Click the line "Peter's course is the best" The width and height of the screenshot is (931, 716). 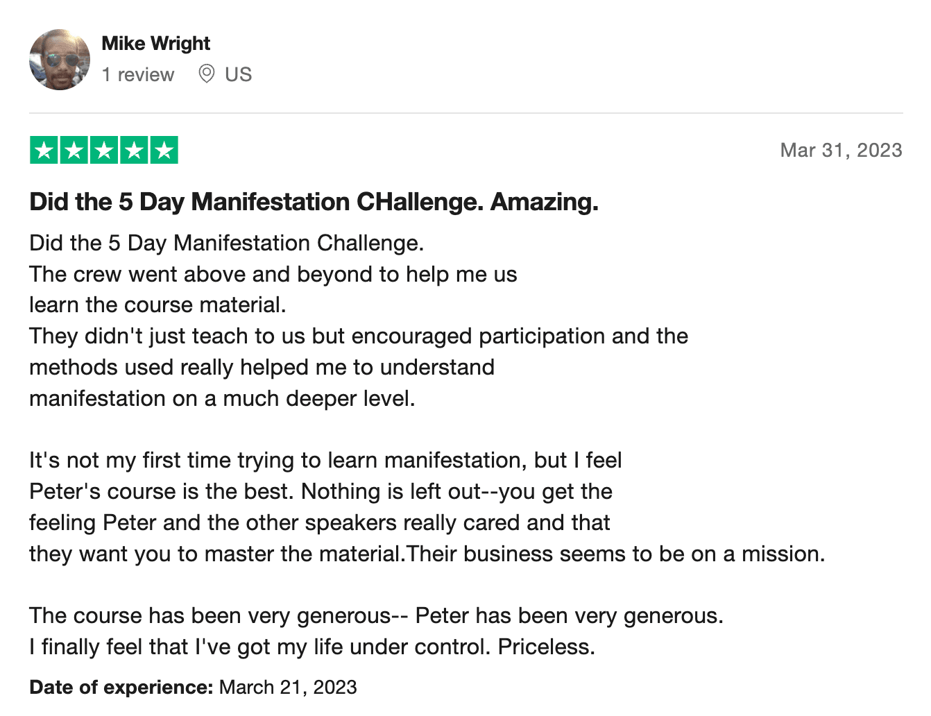(321, 491)
